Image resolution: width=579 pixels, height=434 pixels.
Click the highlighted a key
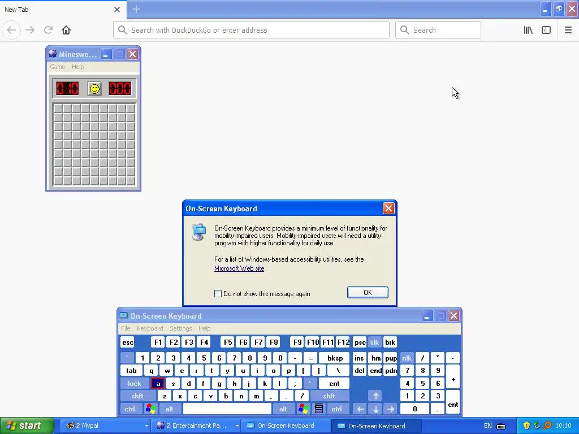(x=158, y=384)
